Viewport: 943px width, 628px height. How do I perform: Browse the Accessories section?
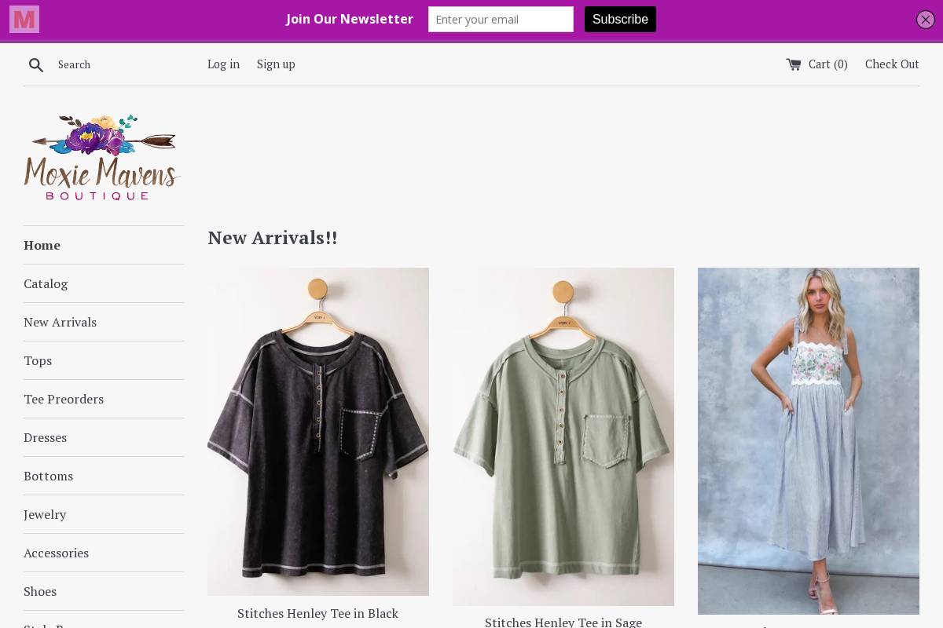[x=56, y=553]
